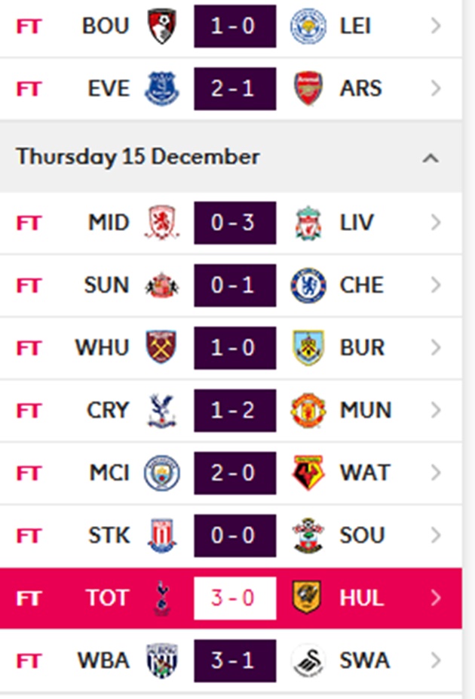
Task: Click the 3 - 0 score for TOT vs HUL
Action: [x=234, y=599]
